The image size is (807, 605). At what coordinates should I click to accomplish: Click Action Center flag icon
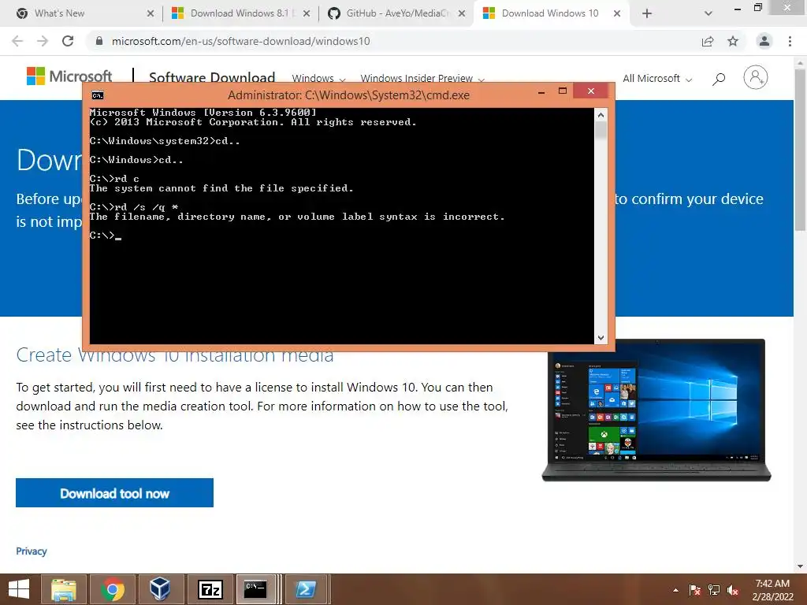pos(695,590)
